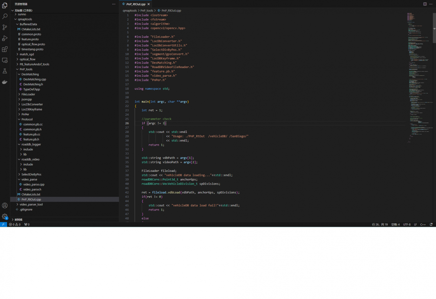Image resolution: width=436 pixels, height=299 pixels.
Task: Open Run and Debug view
Action: click(x=5, y=38)
